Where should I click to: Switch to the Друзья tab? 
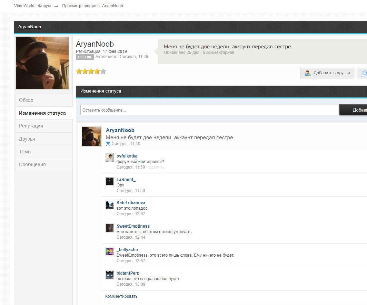click(x=27, y=139)
